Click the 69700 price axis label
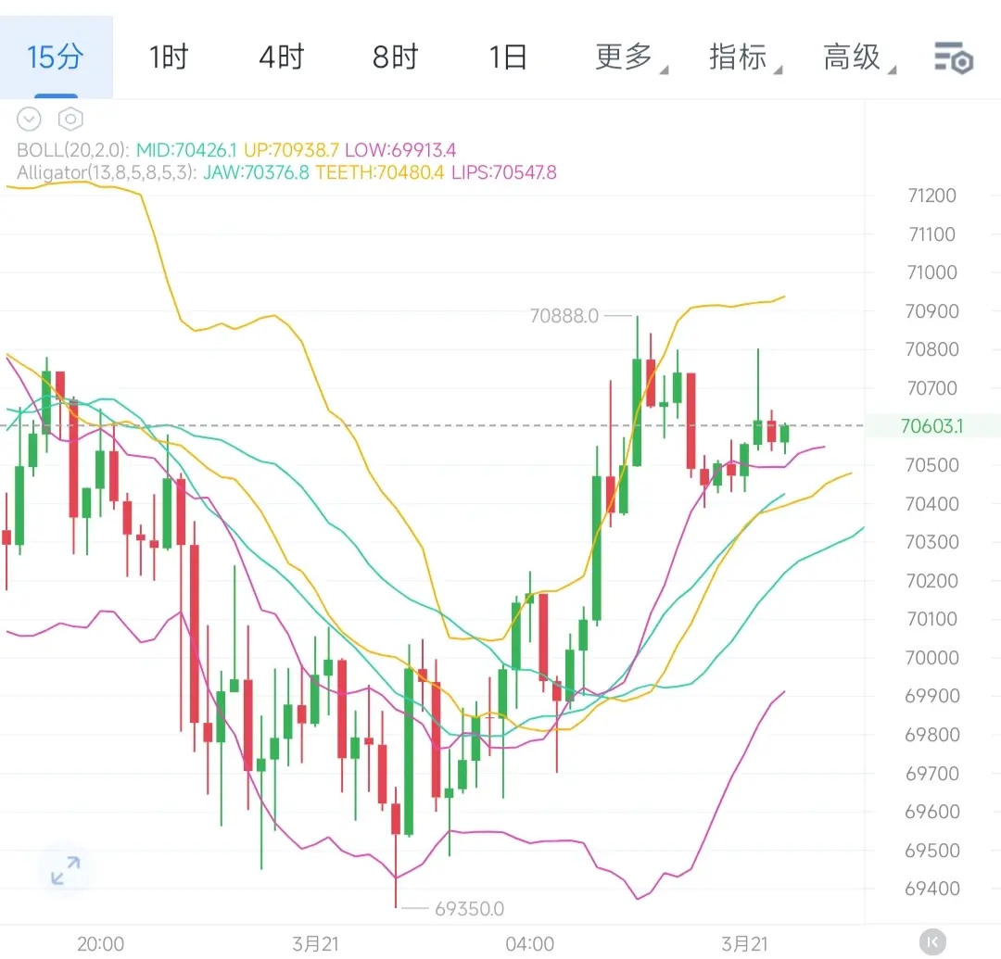Viewport: 1001px width, 959px height. tap(932, 774)
